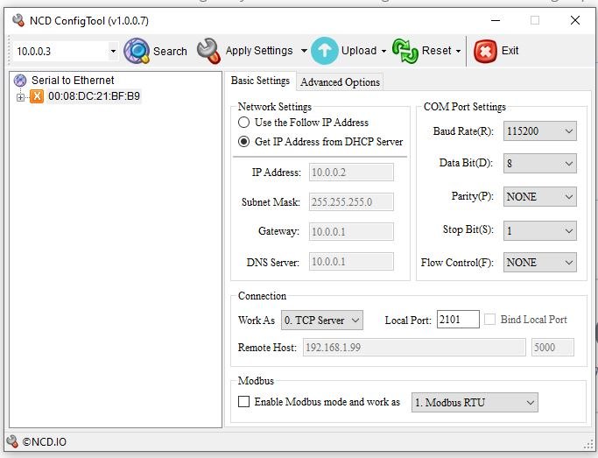Click the red Exit icon
598x458 pixels.
tap(485, 51)
